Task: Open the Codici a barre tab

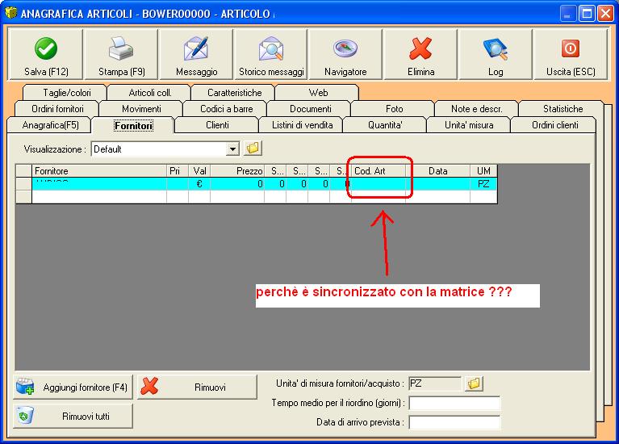Action: (227, 109)
